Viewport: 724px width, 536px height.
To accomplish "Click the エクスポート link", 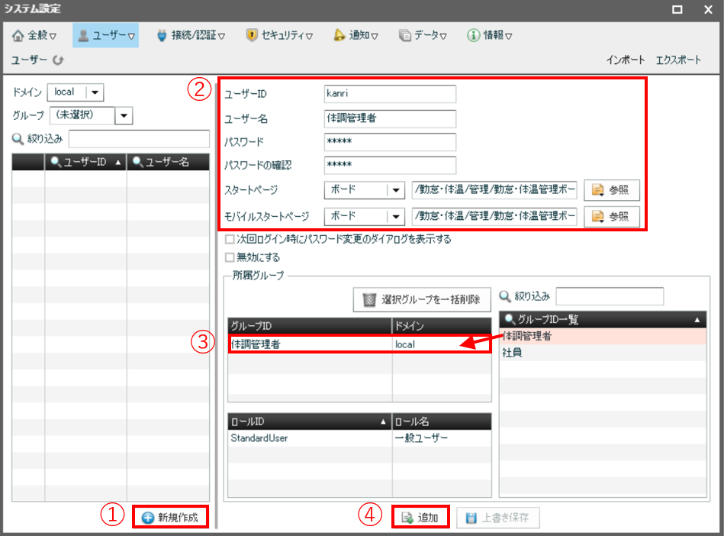I will coord(677,60).
